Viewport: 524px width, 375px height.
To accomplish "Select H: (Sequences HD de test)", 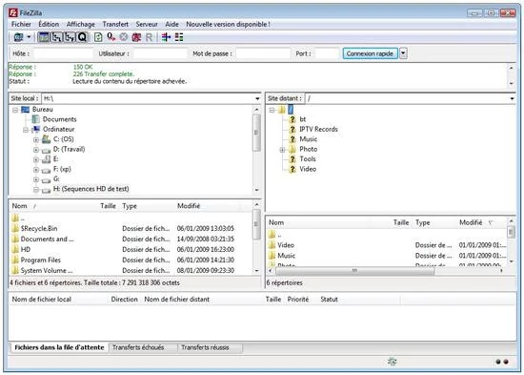I will coord(91,189).
